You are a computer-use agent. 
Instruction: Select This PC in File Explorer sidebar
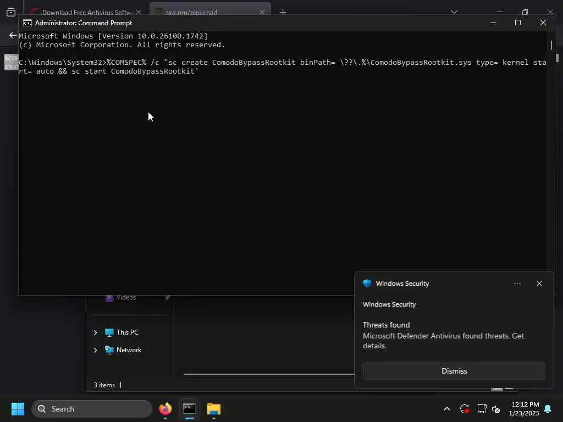click(x=127, y=332)
